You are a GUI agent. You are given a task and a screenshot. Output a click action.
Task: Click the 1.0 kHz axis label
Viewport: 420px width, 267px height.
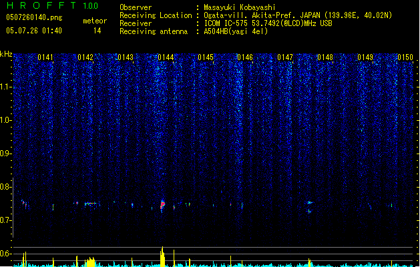5,120
